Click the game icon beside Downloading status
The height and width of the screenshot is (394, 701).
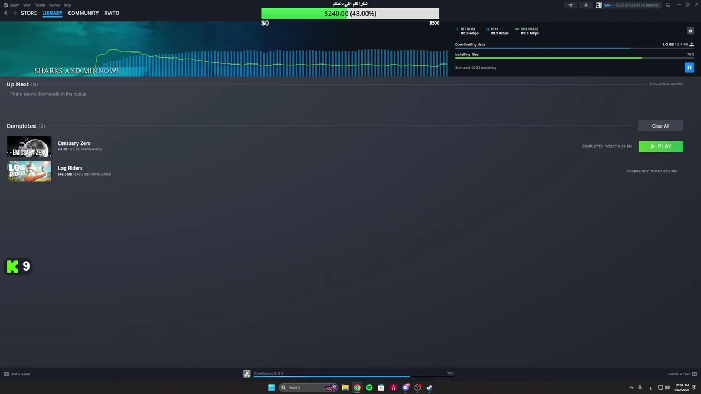(247, 374)
